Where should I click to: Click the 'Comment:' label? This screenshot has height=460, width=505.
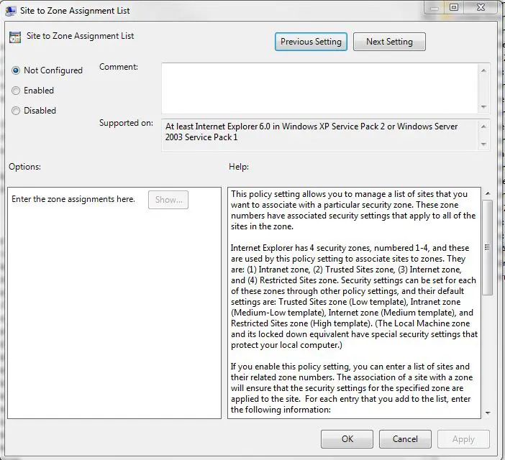pos(119,67)
